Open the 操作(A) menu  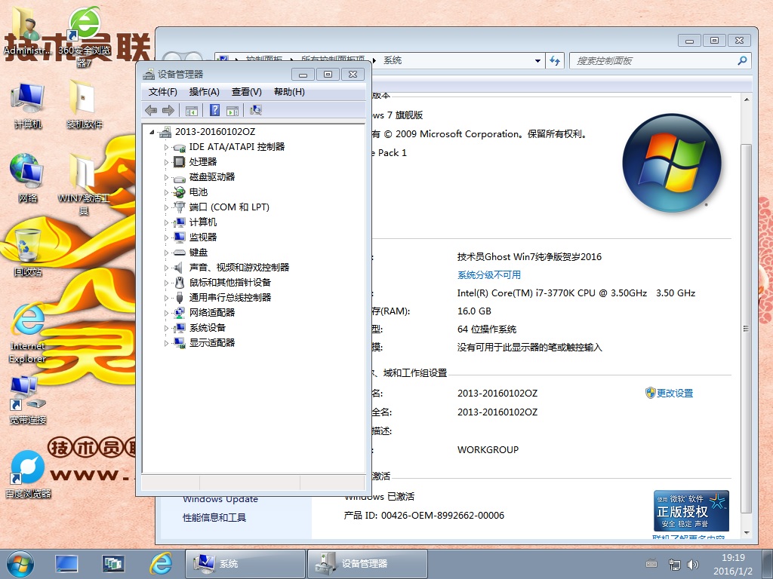204,91
